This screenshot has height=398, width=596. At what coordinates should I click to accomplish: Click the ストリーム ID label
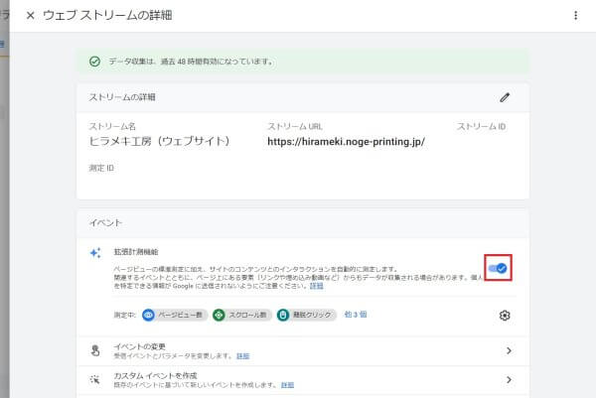click(x=481, y=126)
